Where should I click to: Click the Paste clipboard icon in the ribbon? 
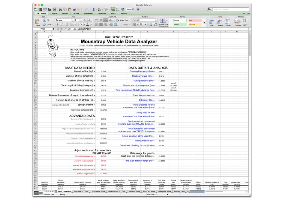37,22
